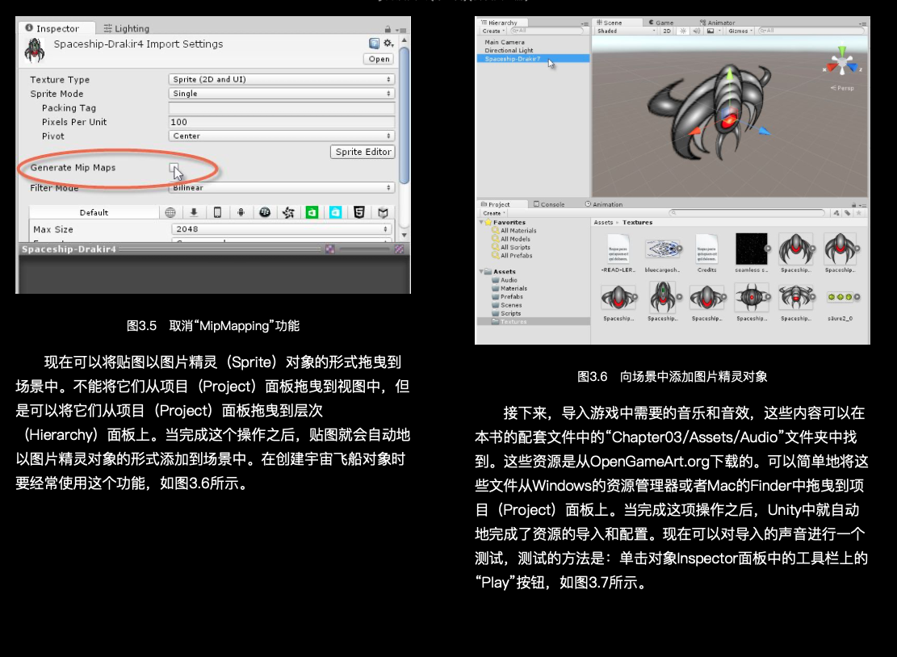897x657 pixels.
Task: Switch to the Lighting tab
Action: [x=127, y=28]
